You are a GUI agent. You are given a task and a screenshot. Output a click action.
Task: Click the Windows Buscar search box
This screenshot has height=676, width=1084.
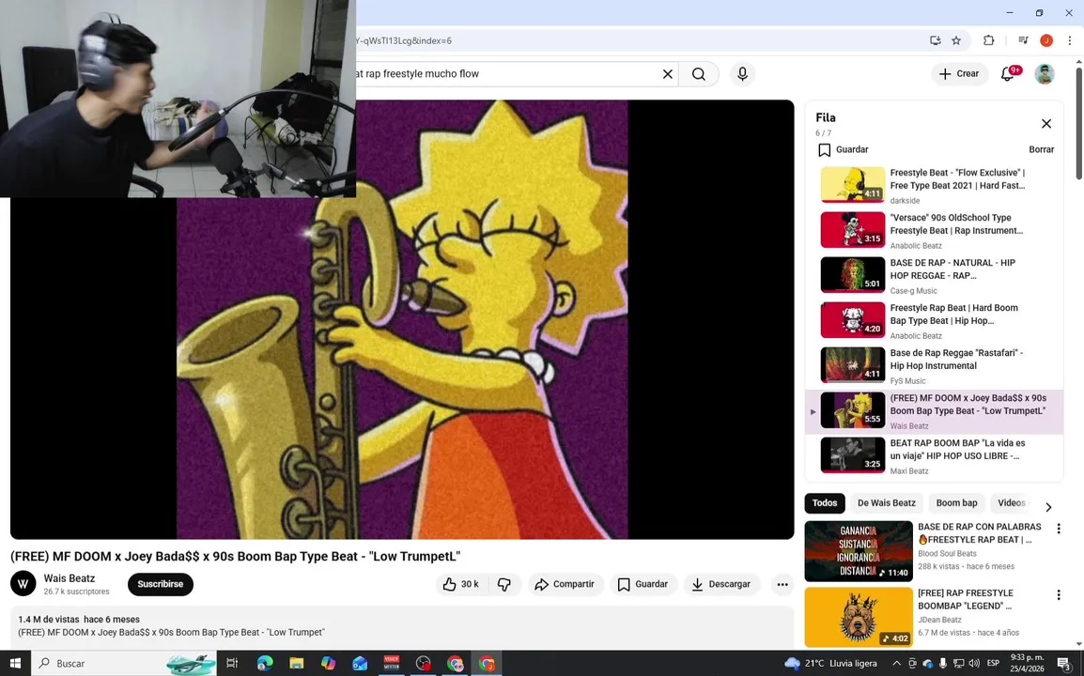click(x=124, y=664)
